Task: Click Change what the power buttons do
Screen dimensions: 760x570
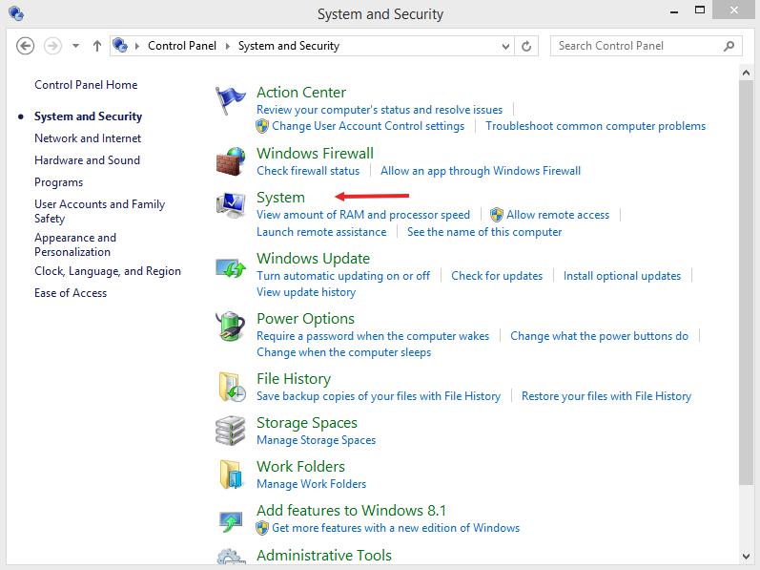Action: [599, 336]
